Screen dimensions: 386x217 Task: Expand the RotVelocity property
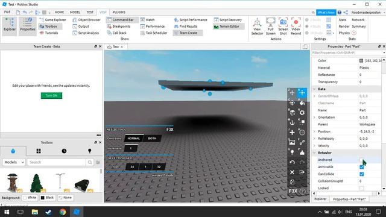(x=314, y=139)
